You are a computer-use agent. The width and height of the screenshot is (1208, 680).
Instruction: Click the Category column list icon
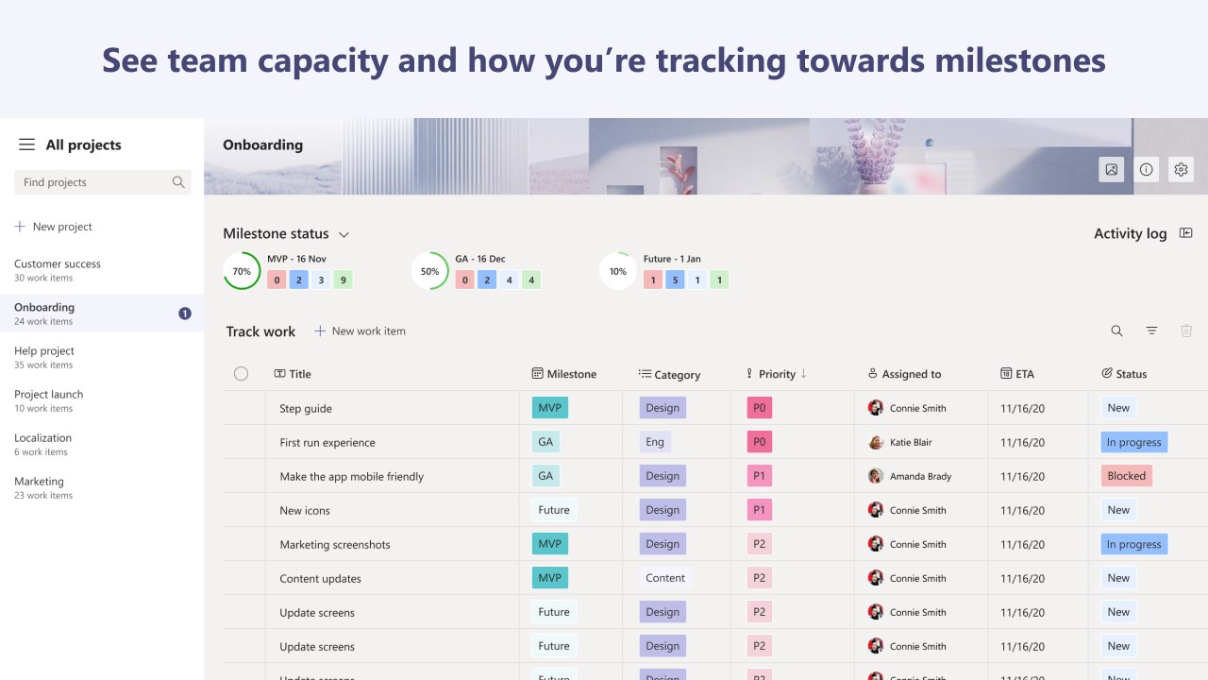click(x=645, y=374)
